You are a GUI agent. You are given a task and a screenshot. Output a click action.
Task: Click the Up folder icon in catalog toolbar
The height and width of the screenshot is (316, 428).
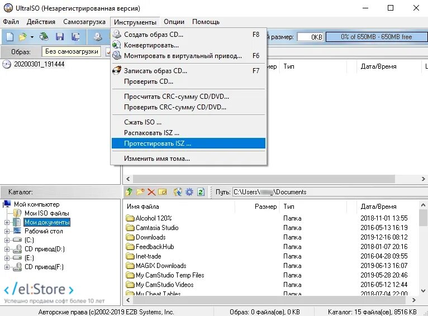(129, 192)
